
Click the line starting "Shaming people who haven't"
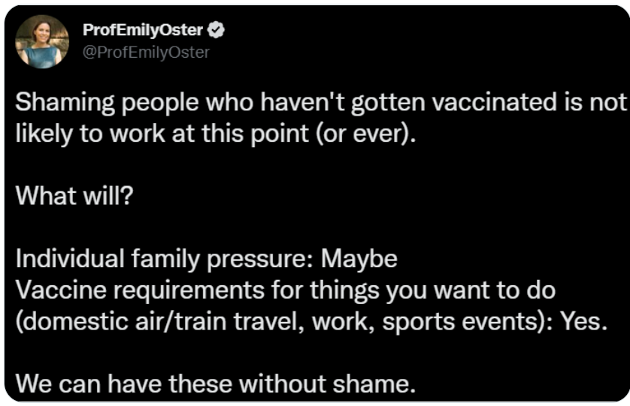point(321,103)
